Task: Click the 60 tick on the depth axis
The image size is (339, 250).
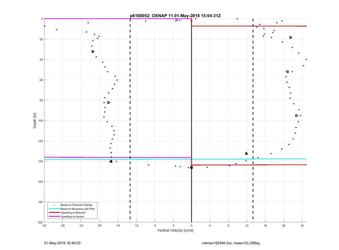Action: click(x=41, y=80)
